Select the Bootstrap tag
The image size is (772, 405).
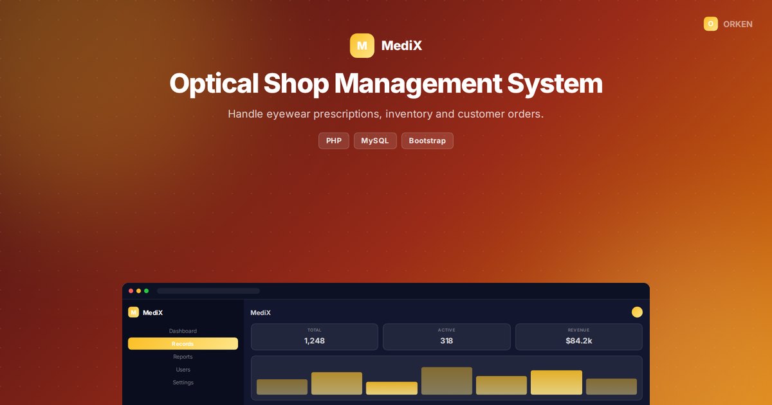[x=427, y=141]
